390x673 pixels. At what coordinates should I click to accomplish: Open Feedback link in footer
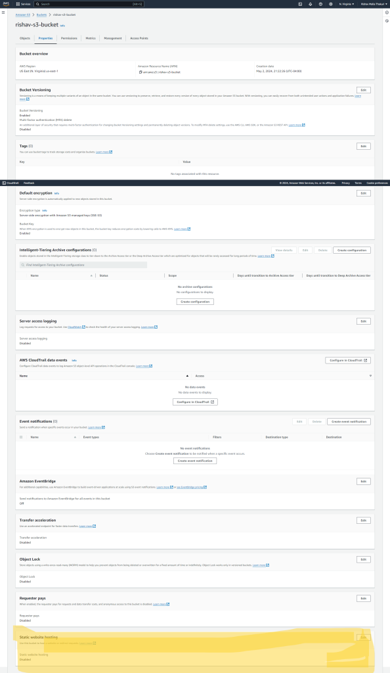tap(29, 183)
